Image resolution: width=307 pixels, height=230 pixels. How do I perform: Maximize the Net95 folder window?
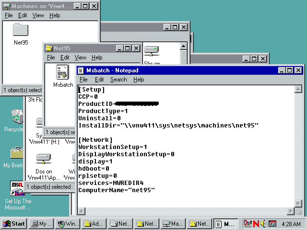[x=128, y=48]
